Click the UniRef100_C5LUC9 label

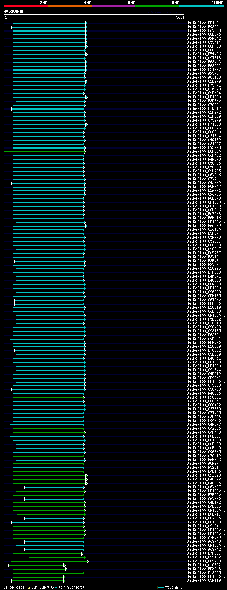tap(204, 355)
